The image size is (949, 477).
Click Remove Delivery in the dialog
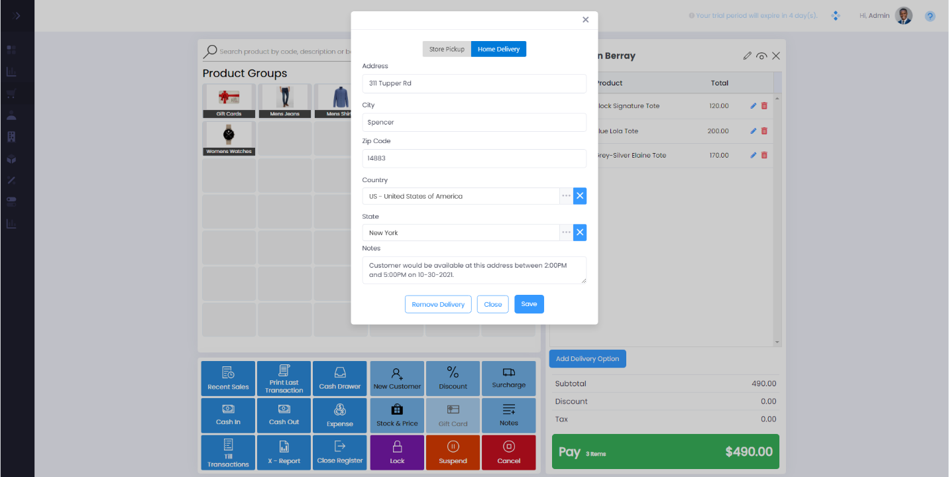click(438, 304)
